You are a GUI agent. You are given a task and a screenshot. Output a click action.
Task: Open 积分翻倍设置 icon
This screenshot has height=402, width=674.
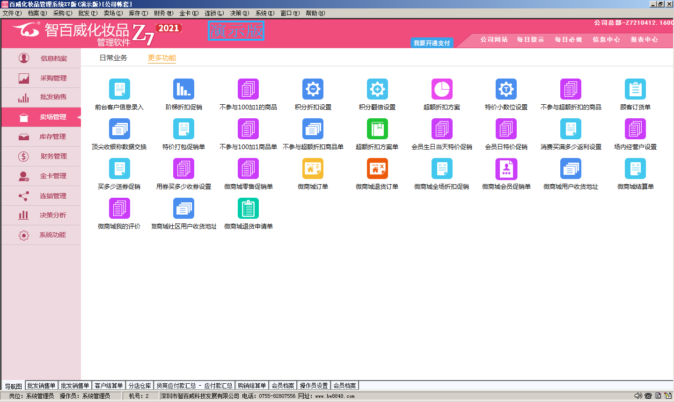click(x=377, y=89)
